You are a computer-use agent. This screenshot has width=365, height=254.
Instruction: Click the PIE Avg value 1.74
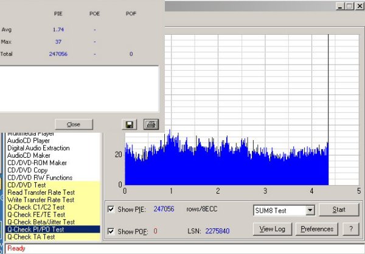click(58, 30)
